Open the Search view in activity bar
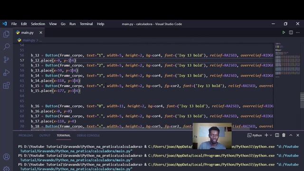This screenshot has height=171, width=304. (6, 47)
